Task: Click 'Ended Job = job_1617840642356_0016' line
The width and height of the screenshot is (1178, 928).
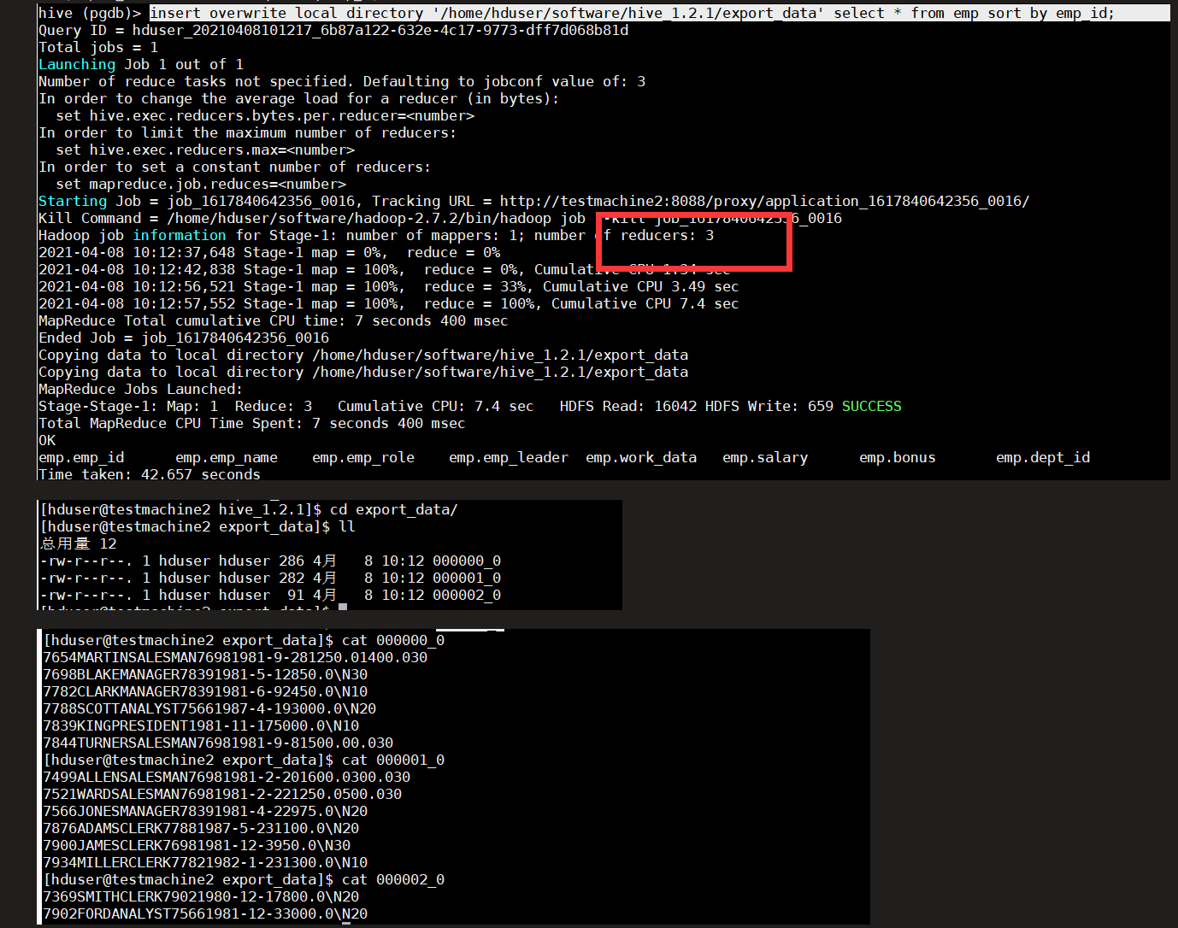Action: click(184, 338)
